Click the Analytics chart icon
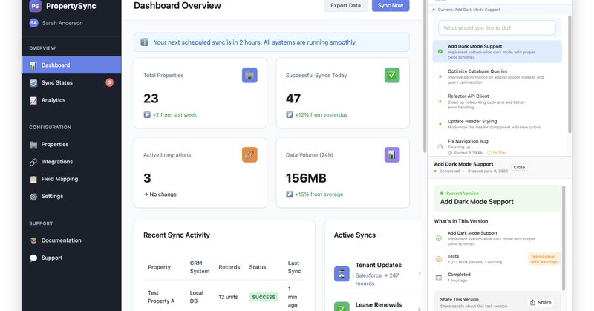This screenshot has width=594, height=311. point(33,100)
